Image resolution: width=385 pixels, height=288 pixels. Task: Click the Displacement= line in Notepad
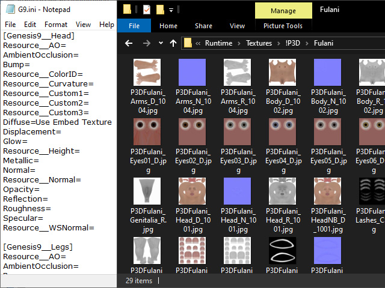pyautogui.click(x=32, y=132)
